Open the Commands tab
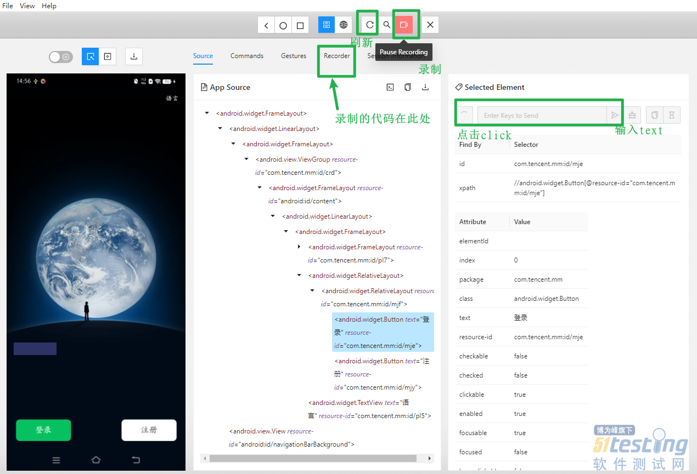Screen dimensions: 697x474 pos(246,56)
